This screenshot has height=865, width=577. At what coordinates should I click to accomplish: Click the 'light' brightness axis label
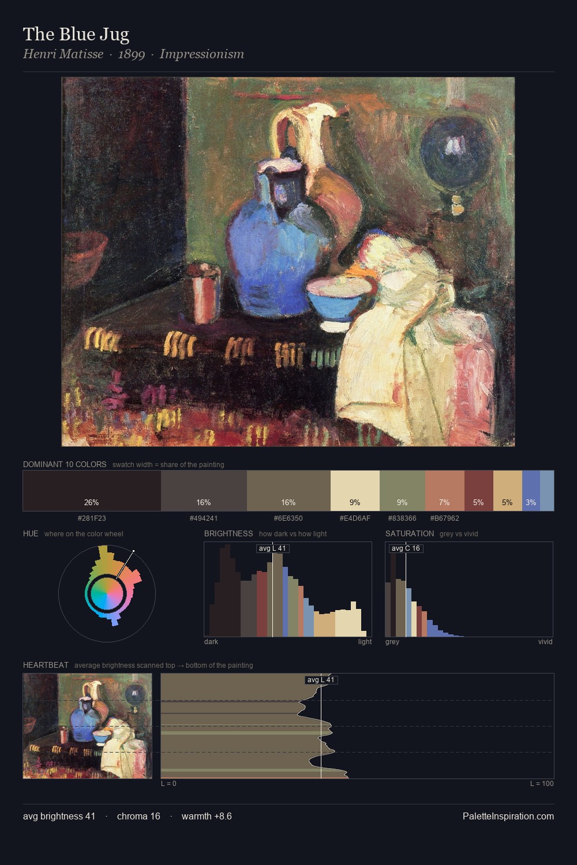(365, 642)
